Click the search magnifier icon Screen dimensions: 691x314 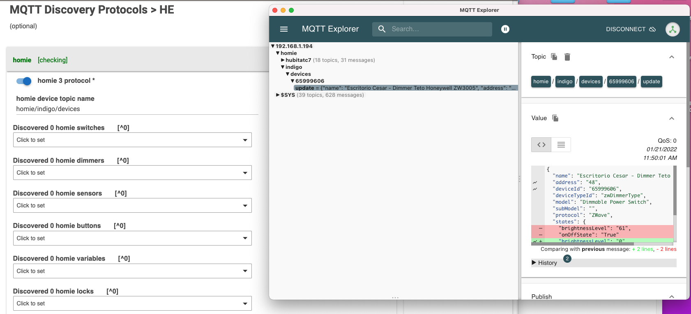(382, 29)
